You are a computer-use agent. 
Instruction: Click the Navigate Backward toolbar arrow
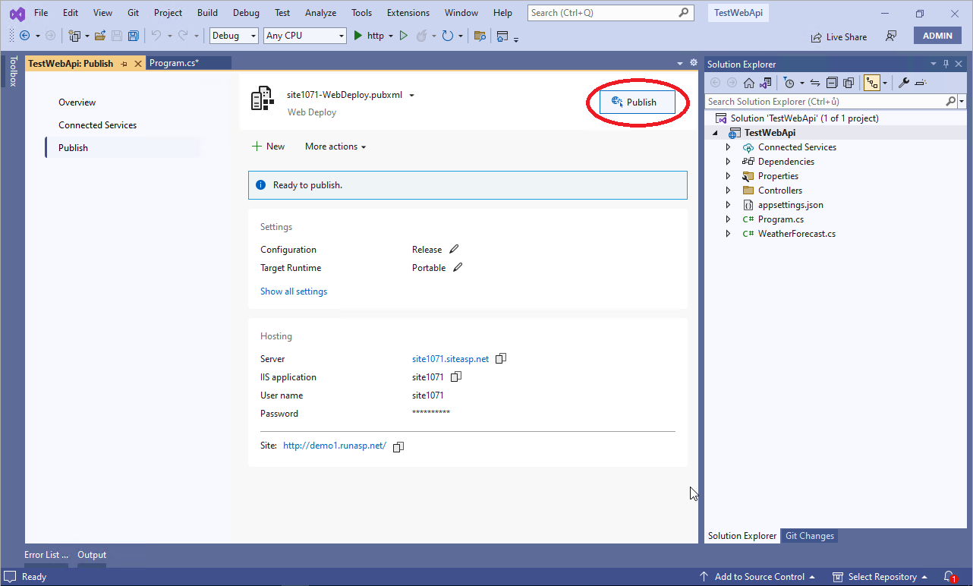tap(24, 36)
